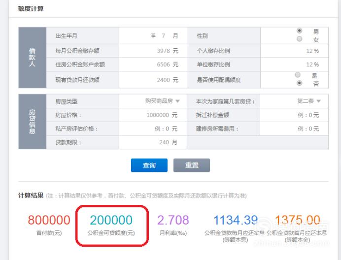Viewport: 341px width, 260px height.
Task: Choose 是 for 是否使用配偶额度
Action: click(x=298, y=75)
